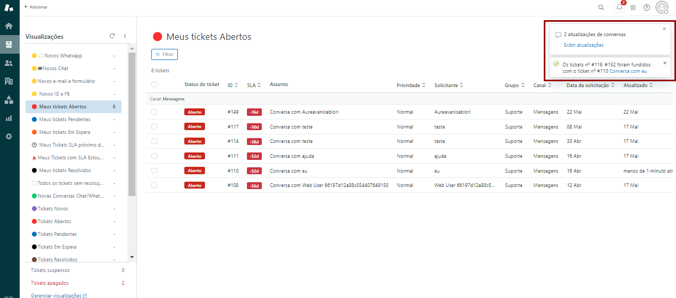The height and width of the screenshot is (298, 676).
Task: Sort tickets by Prioridade column
Action: pos(411,85)
